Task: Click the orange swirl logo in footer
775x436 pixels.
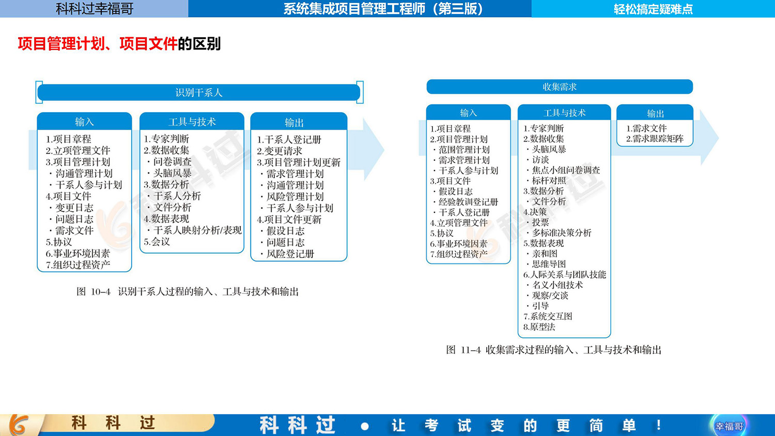Action: [x=18, y=425]
